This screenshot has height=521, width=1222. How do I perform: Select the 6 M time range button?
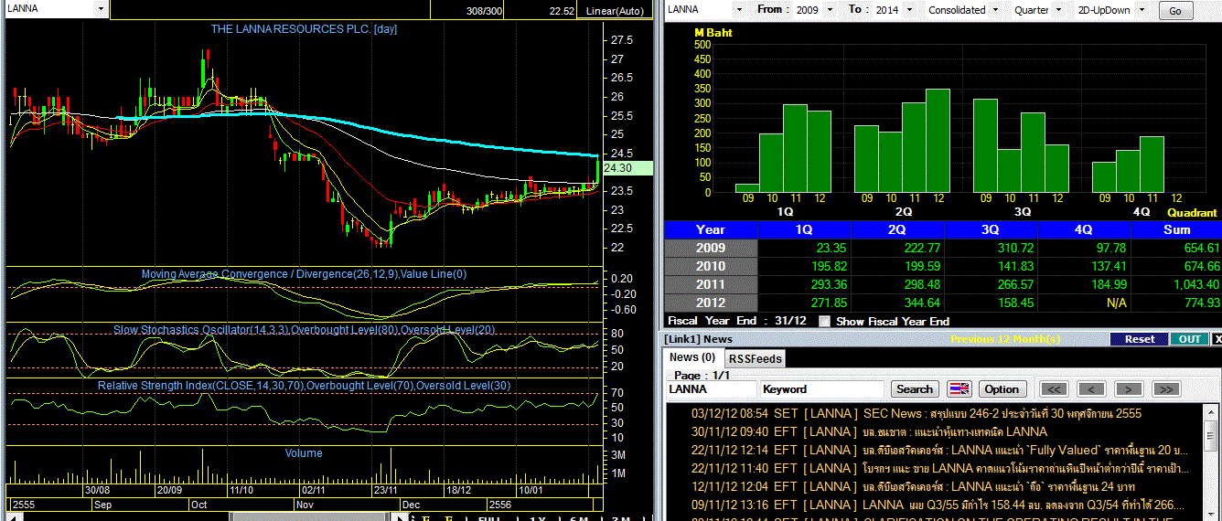(578, 517)
